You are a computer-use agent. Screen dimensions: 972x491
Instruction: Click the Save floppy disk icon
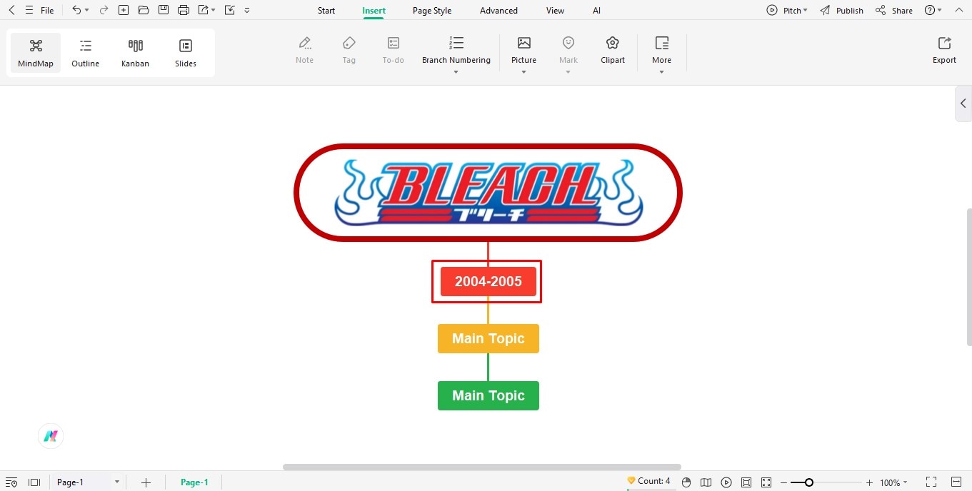[x=164, y=10]
